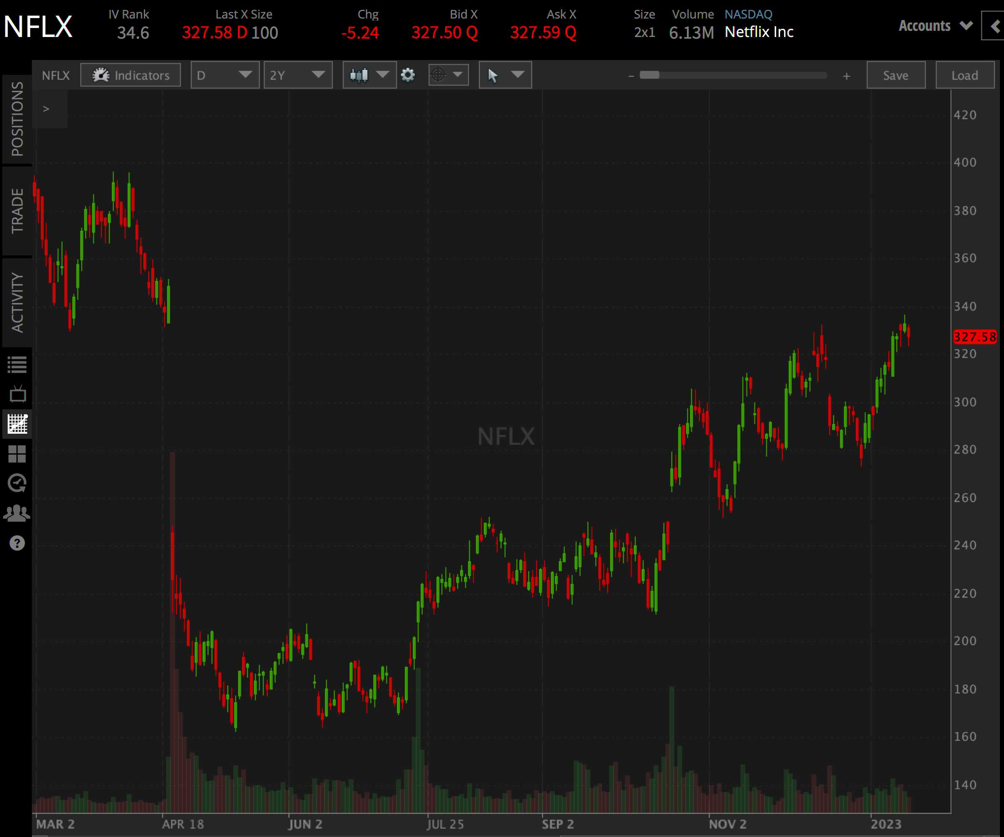The image size is (1004, 837).
Task: Open the crosshair target tool icon
Action: 438,75
